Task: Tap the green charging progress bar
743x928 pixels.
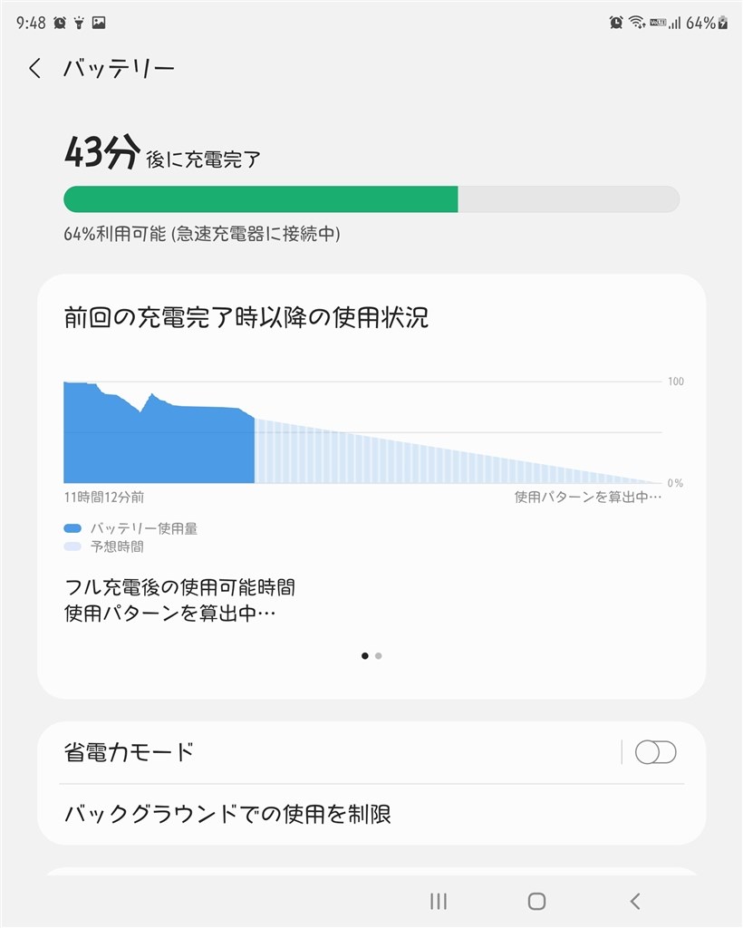Action: 261,199
